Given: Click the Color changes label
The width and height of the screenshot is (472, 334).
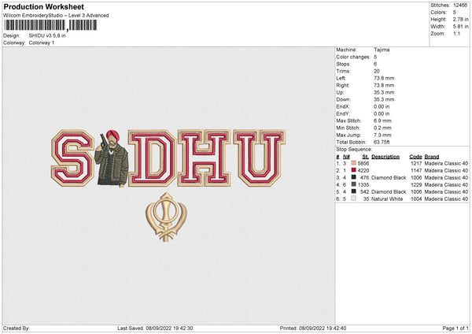Looking at the screenshot, I should (353, 57).
